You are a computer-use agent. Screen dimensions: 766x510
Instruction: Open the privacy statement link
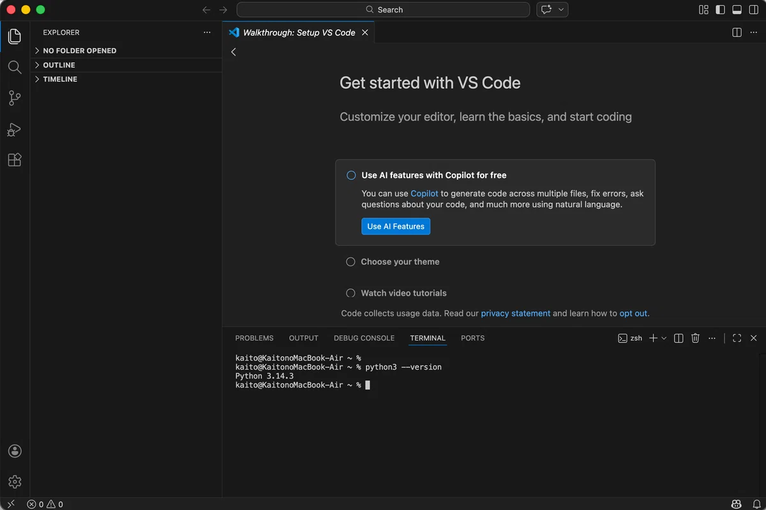point(516,313)
